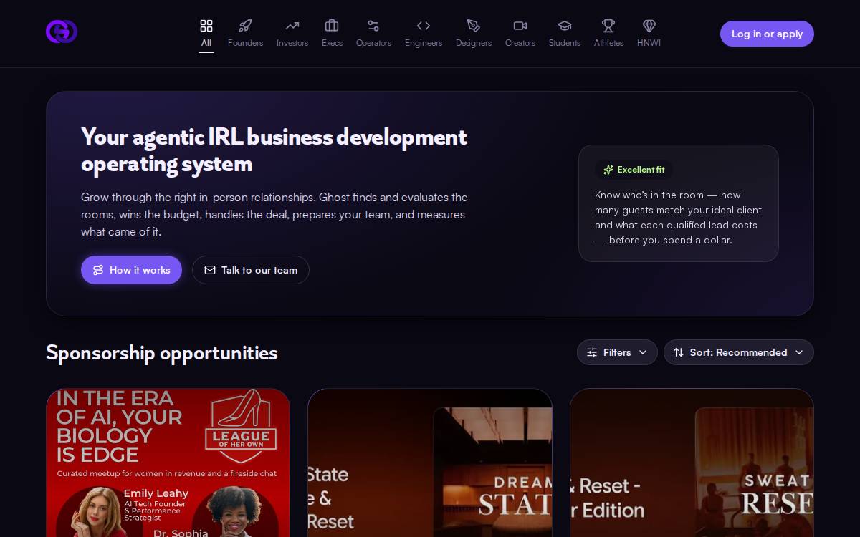Click the Ghost logo in header
The width and height of the screenshot is (860, 537).
(x=62, y=32)
